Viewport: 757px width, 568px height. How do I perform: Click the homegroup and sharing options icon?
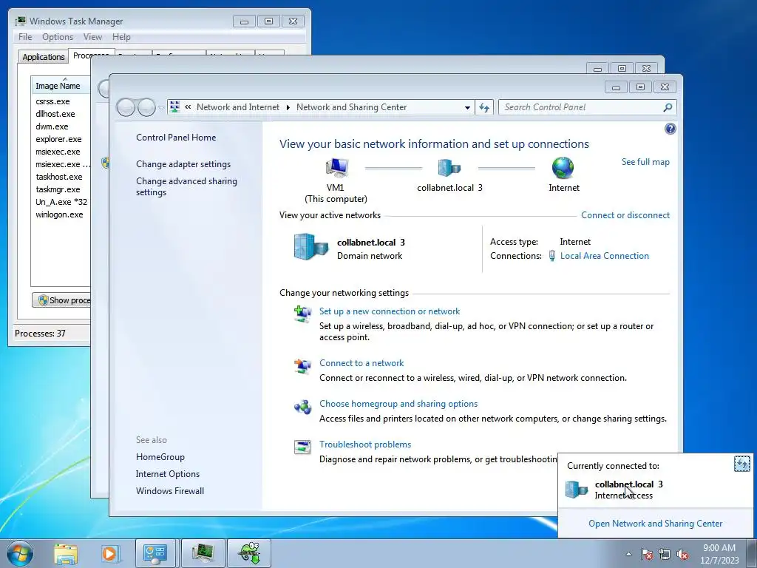click(x=302, y=407)
